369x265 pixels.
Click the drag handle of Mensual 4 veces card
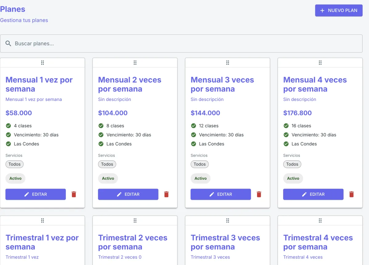320,63
